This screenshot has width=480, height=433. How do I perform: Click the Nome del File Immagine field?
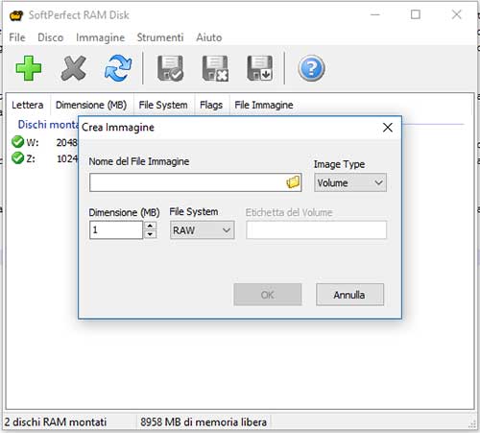(195, 182)
